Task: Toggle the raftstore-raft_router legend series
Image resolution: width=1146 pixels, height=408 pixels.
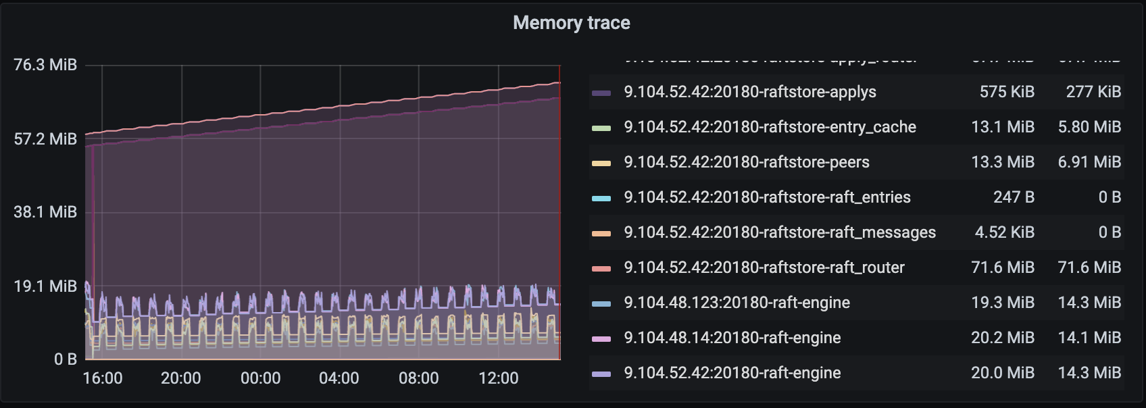Action: 764,267
